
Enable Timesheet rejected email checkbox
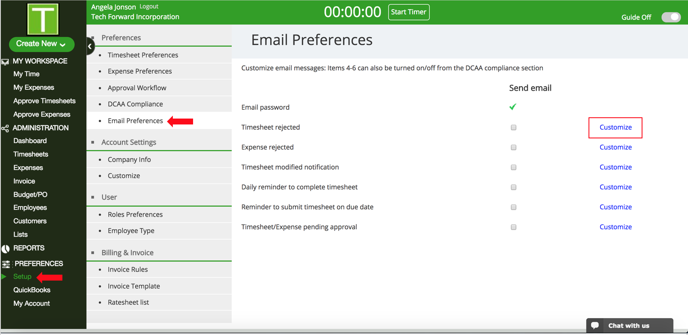[513, 127]
